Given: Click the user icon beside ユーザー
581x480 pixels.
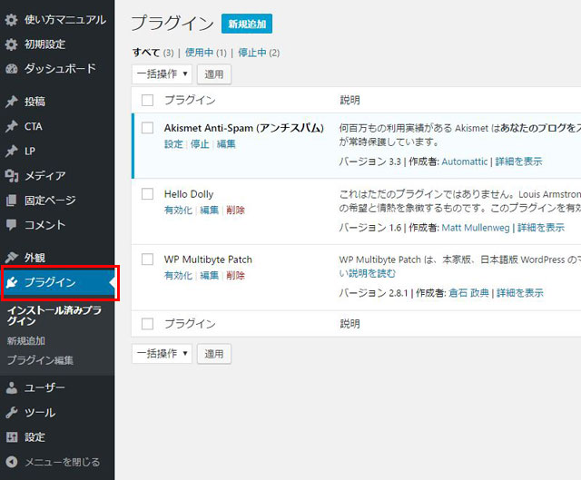Looking at the screenshot, I should [12, 387].
